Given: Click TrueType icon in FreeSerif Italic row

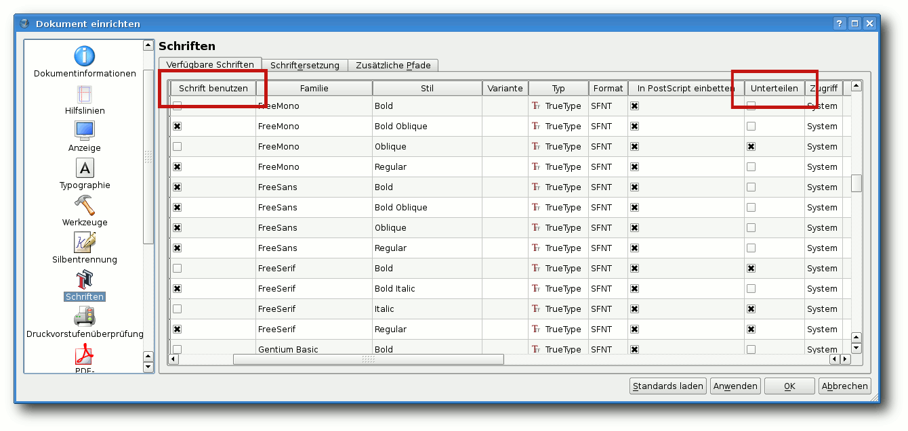Looking at the screenshot, I should click(x=536, y=309).
